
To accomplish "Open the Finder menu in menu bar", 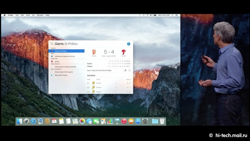I will pyautogui.click(x=10, y=15).
